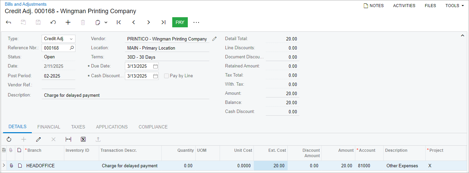Click the Vendor field PRINTICO

167,39
